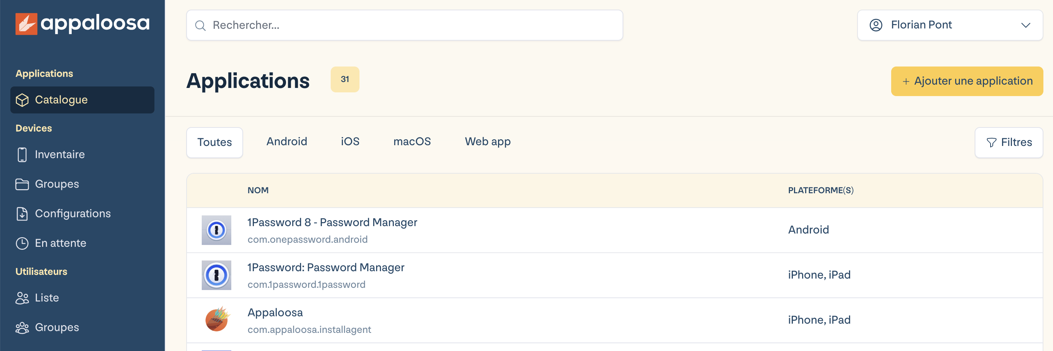Click the Applications page heading

click(248, 81)
